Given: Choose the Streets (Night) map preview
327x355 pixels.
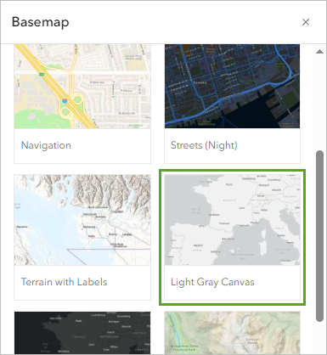Looking at the screenshot, I should (232, 86).
